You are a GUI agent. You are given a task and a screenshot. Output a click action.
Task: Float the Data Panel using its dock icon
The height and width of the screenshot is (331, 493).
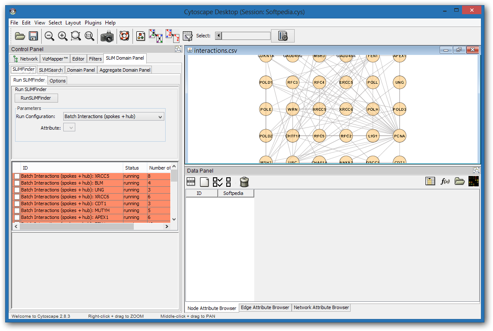(476, 170)
